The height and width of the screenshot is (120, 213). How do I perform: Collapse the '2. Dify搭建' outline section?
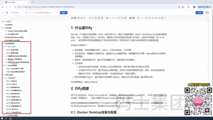pos(2,28)
